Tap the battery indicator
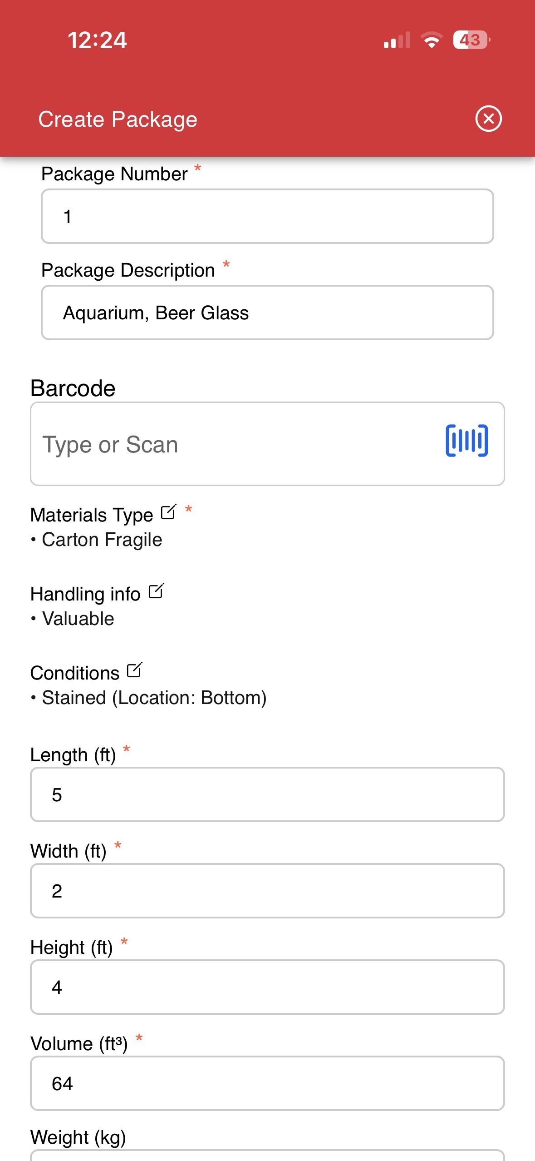 tap(471, 40)
